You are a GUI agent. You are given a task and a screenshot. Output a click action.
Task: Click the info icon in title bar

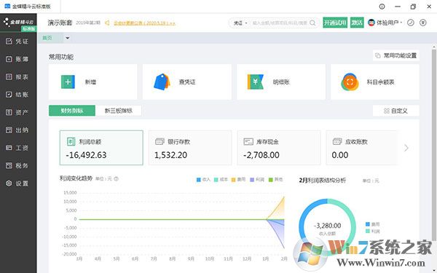pyautogui.click(x=382, y=7)
